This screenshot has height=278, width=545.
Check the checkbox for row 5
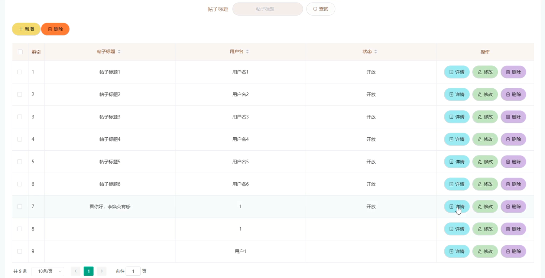pyautogui.click(x=20, y=162)
